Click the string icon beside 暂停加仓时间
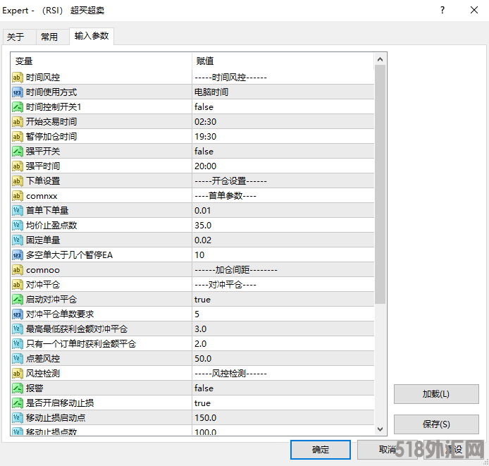 18,136
